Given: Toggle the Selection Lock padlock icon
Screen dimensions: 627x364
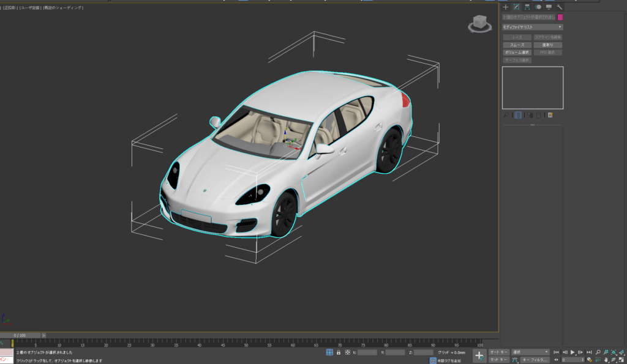Looking at the screenshot, I should (x=338, y=352).
